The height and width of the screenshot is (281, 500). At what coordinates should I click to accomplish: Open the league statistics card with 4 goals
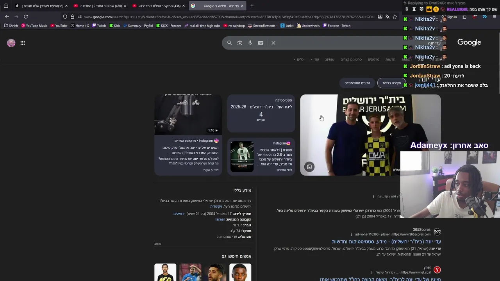pos(261,113)
